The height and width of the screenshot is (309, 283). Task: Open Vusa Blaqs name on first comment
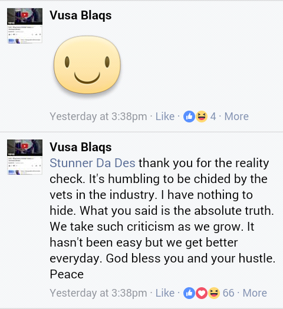point(81,15)
